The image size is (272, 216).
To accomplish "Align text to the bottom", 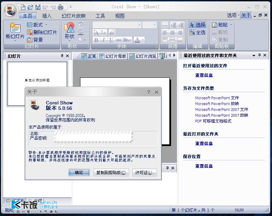I will (180, 40).
